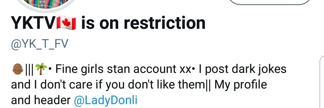Click the "and header" words before the mention
324x108 pixels.
41,100
